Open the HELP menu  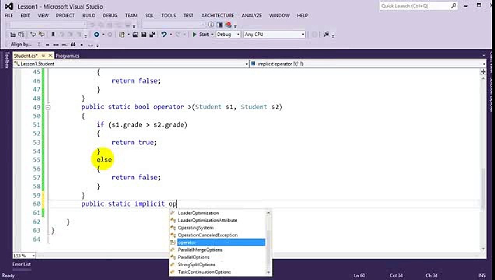[302, 16]
